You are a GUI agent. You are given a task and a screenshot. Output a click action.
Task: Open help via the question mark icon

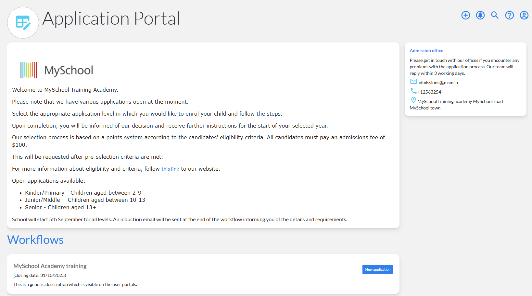(x=509, y=15)
